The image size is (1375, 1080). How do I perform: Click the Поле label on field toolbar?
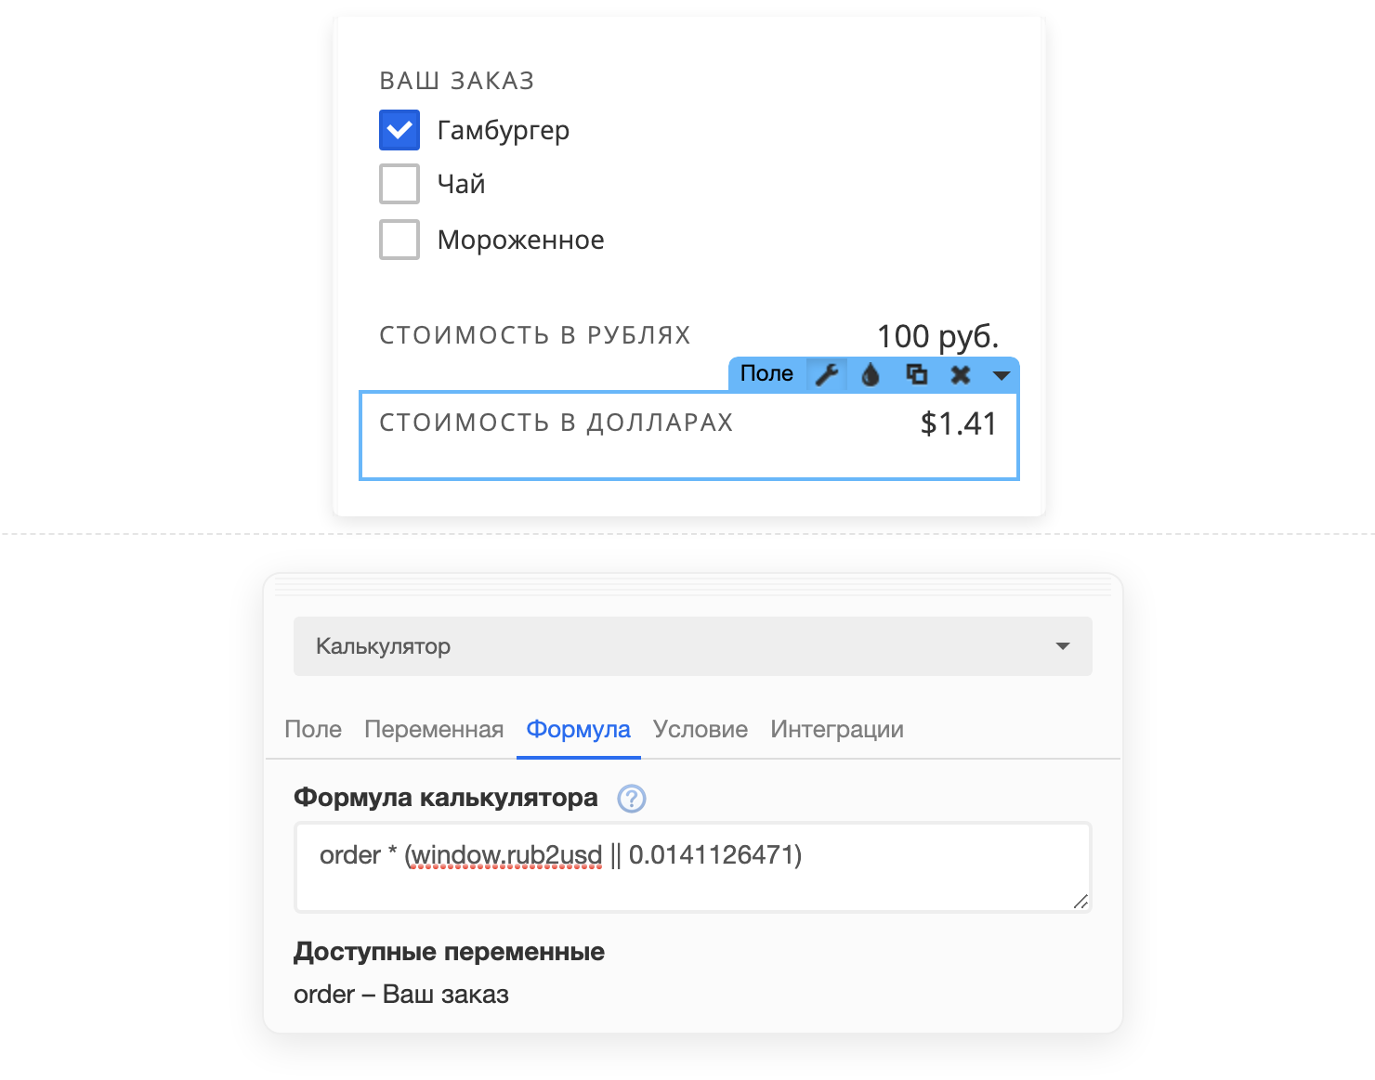(x=766, y=373)
